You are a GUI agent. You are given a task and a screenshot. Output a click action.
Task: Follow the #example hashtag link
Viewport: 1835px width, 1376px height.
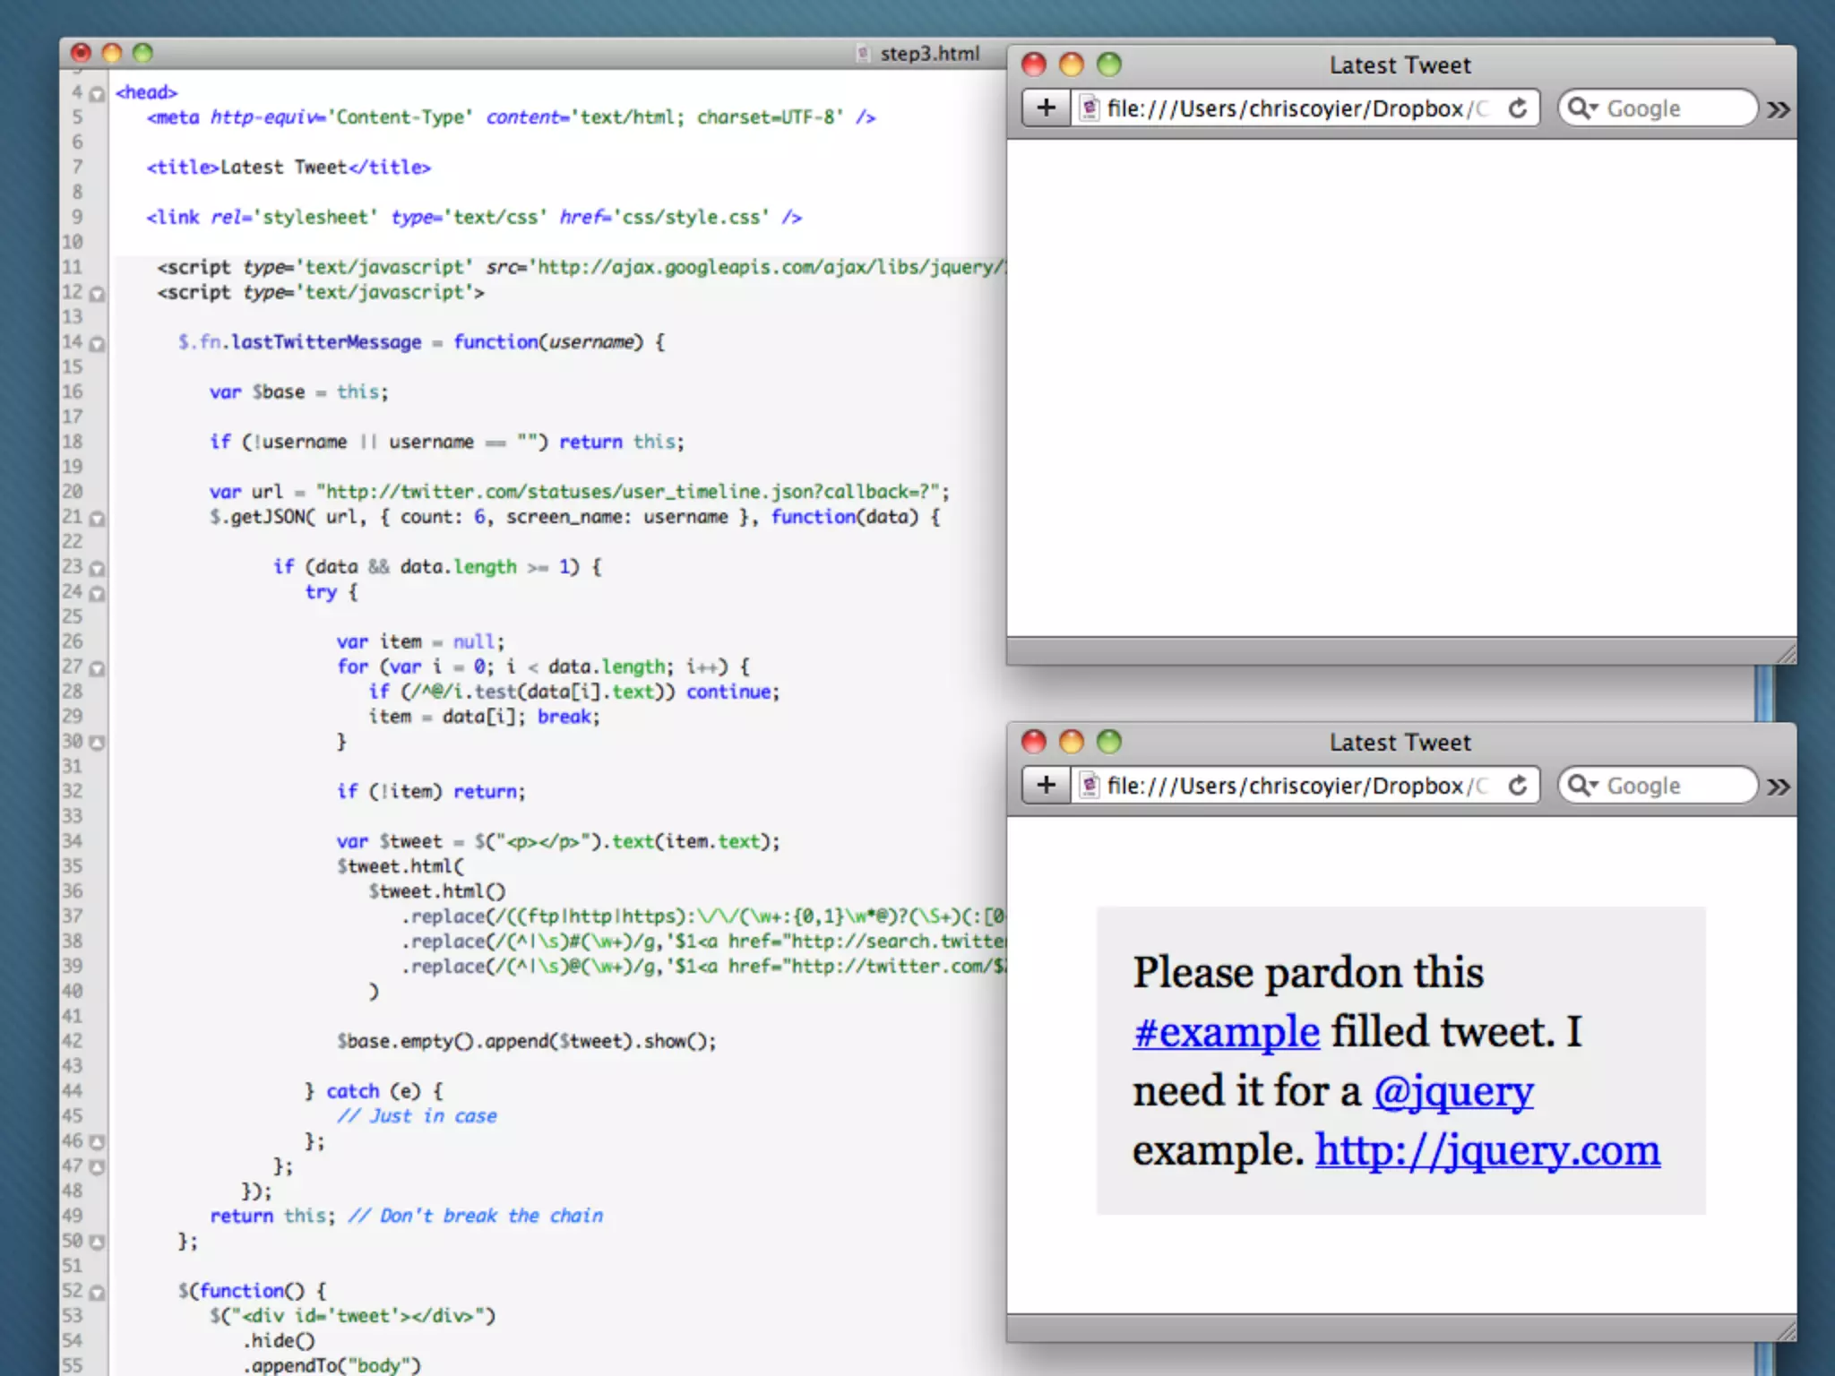[x=1225, y=1032]
